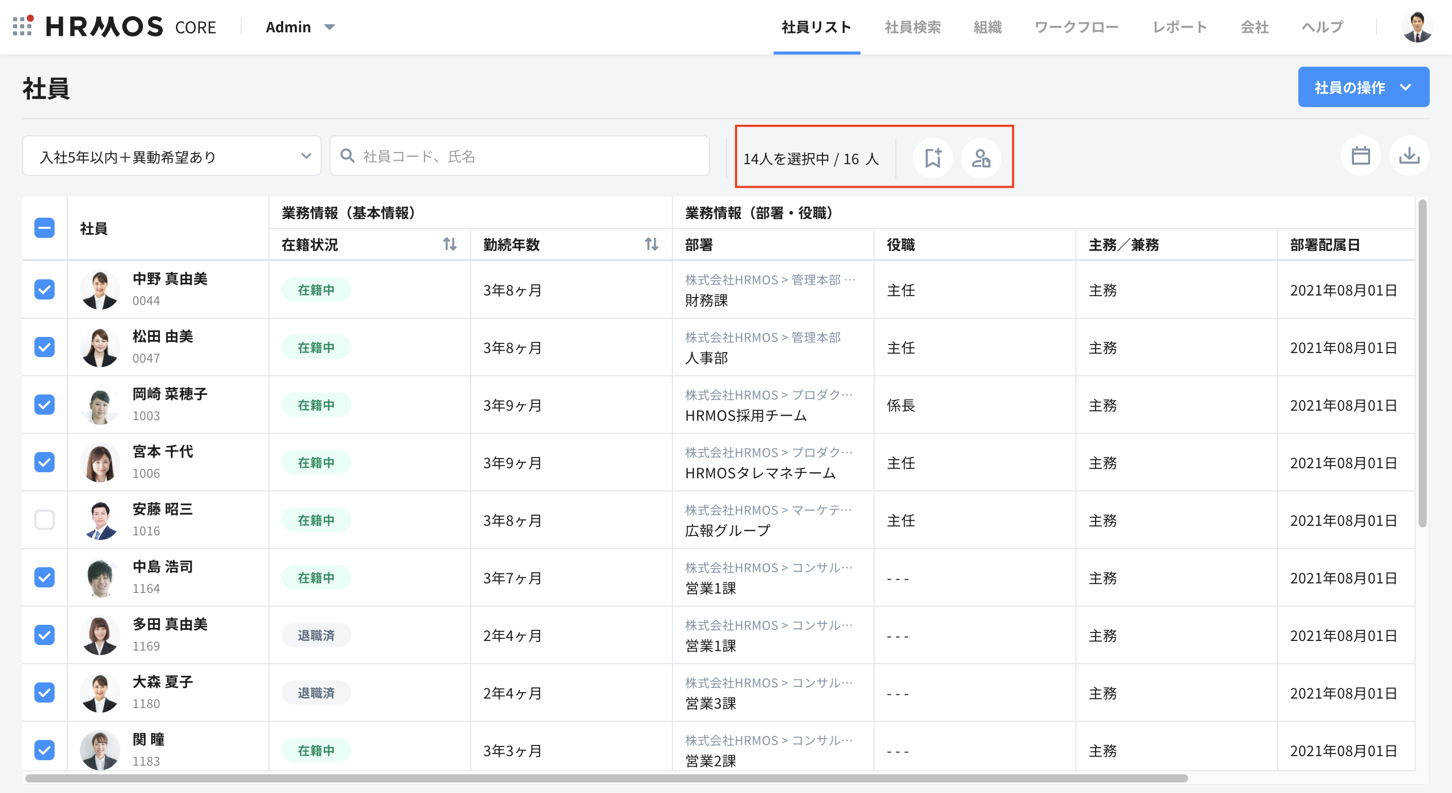Click the download icon
This screenshot has height=793, width=1452.
1409,156
